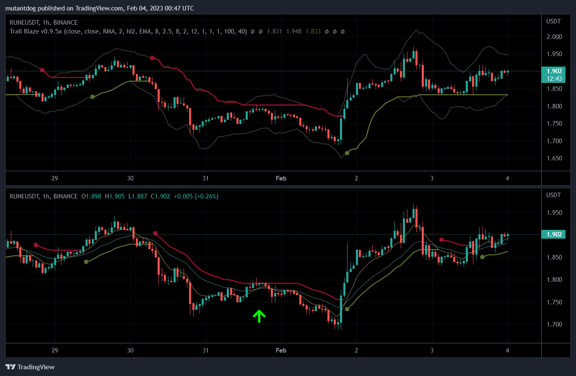Click the 2.000 price level on the axis
The height and width of the screenshot is (376, 576).
[554, 37]
